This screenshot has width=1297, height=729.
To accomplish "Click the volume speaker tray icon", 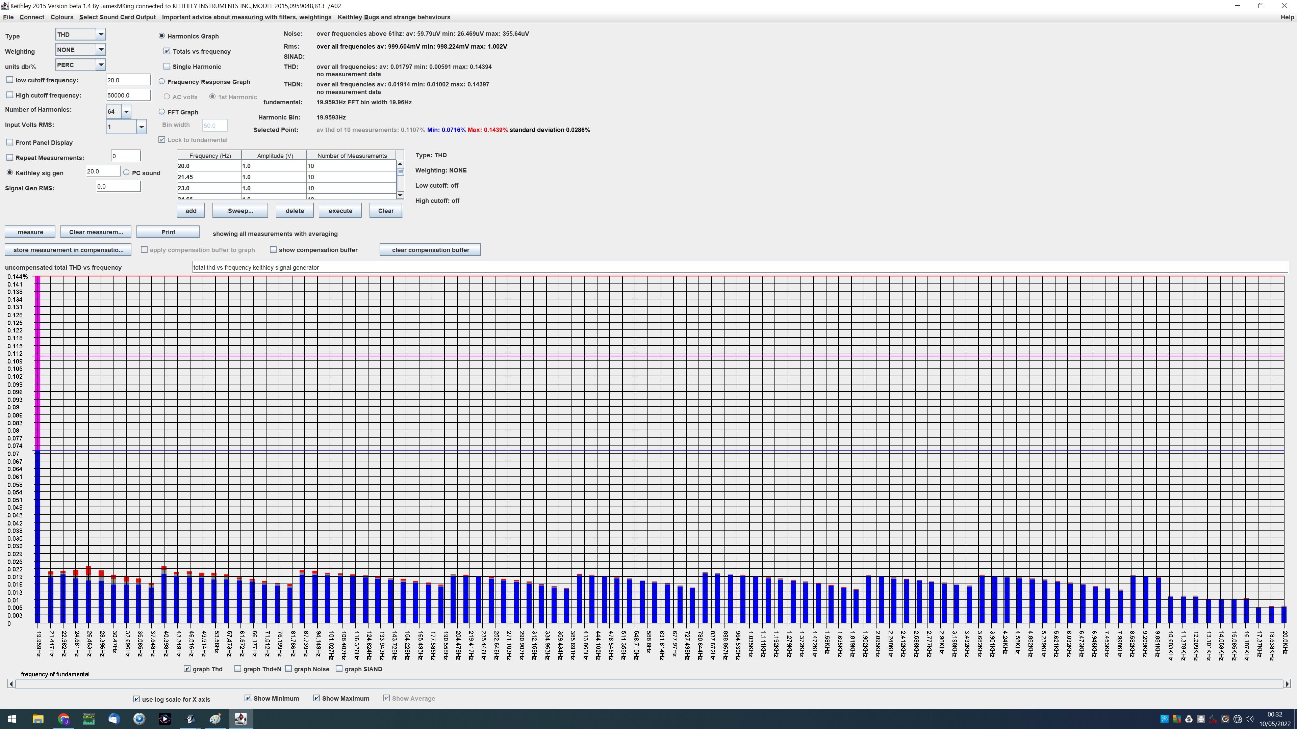I will pyautogui.click(x=1250, y=719).
